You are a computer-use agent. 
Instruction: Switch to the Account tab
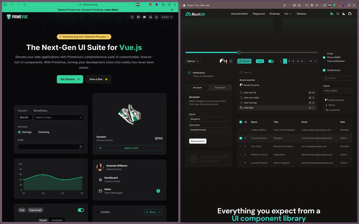pyautogui.click(x=197, y=88)
